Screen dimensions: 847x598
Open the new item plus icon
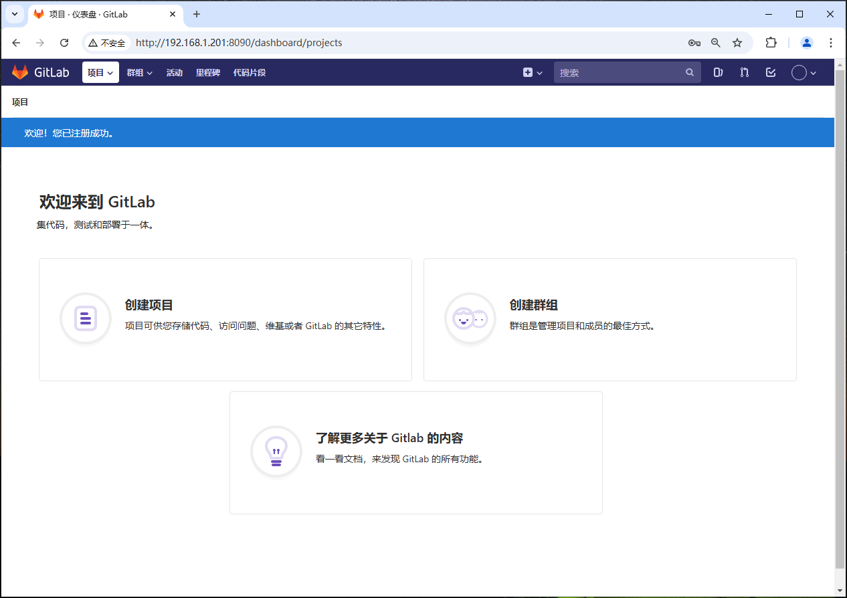[x=528, y=72]
